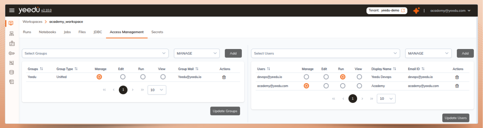Image resolution: width=483 pixels, height=128 pixels.
Task: Open groups MANAGE permission dropdown
Action: click(x=197, y=53)
